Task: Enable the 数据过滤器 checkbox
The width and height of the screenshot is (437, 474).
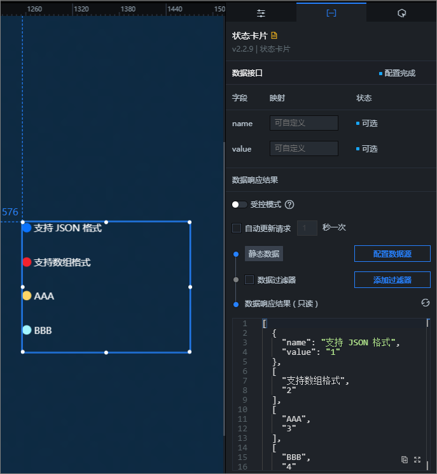Action: (249, 280)
